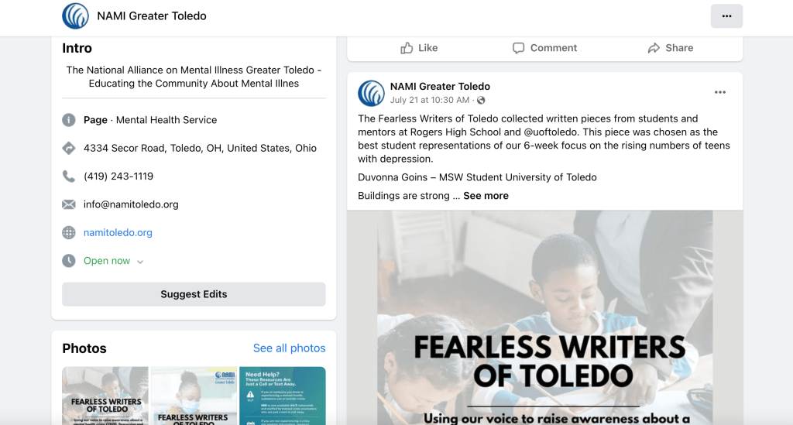This screenshot has width=793, height=425.
Task: Open the namitoledo.org website link
Action: point(118,232)
